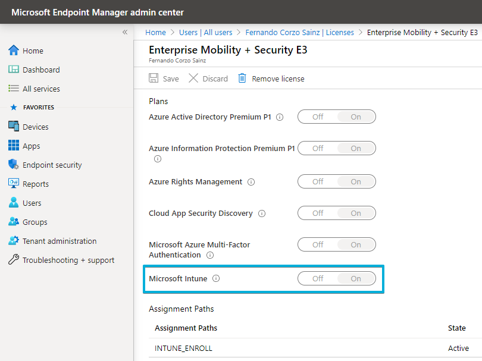Turn Off Cloud App Security Discovery

(x=318, y=214)
